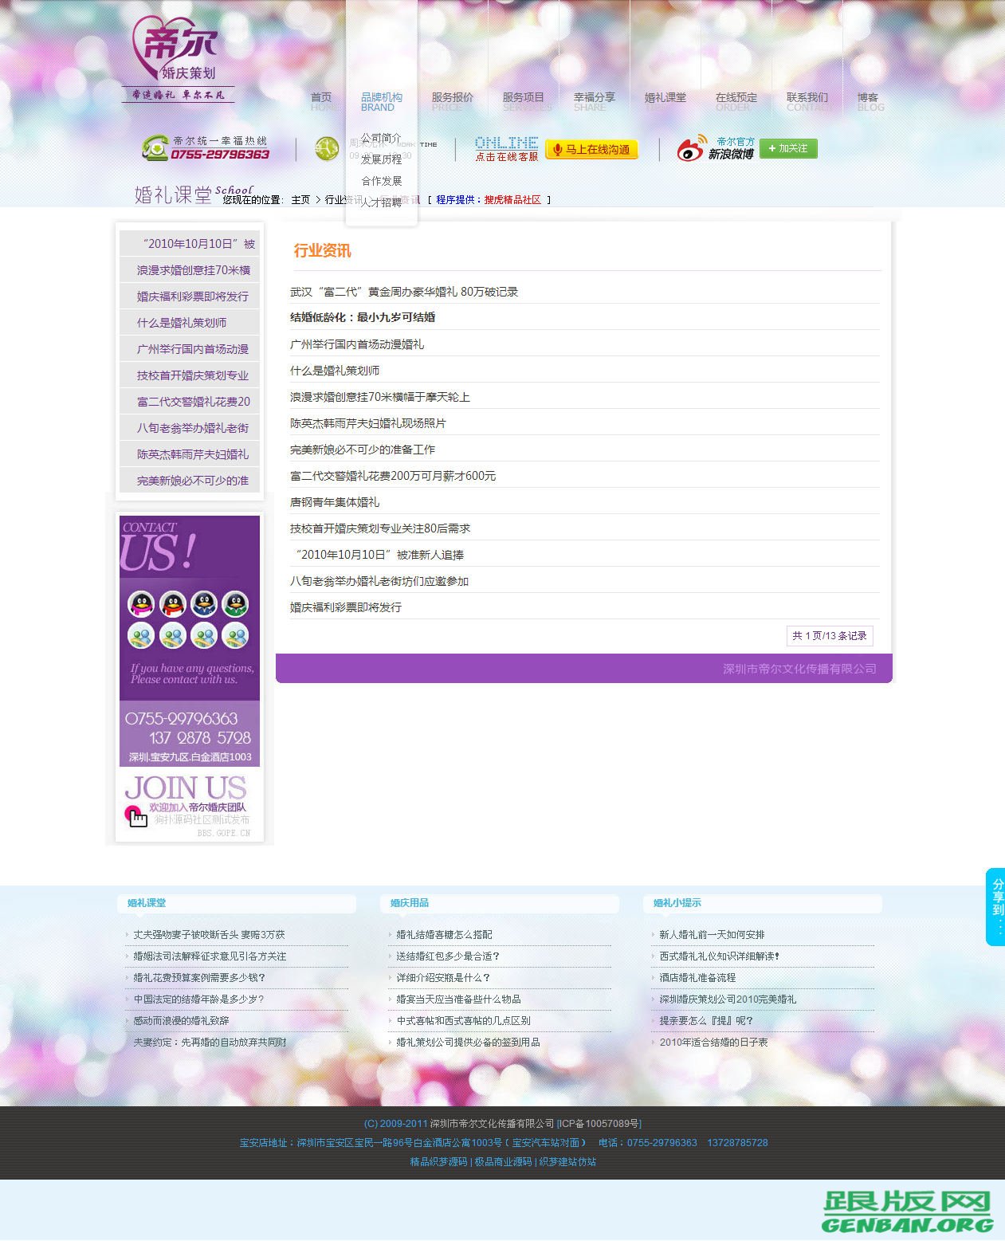Click the first MSN contact icon
The width and height of the screenshot is (1005, 1241).
(140, 636)
